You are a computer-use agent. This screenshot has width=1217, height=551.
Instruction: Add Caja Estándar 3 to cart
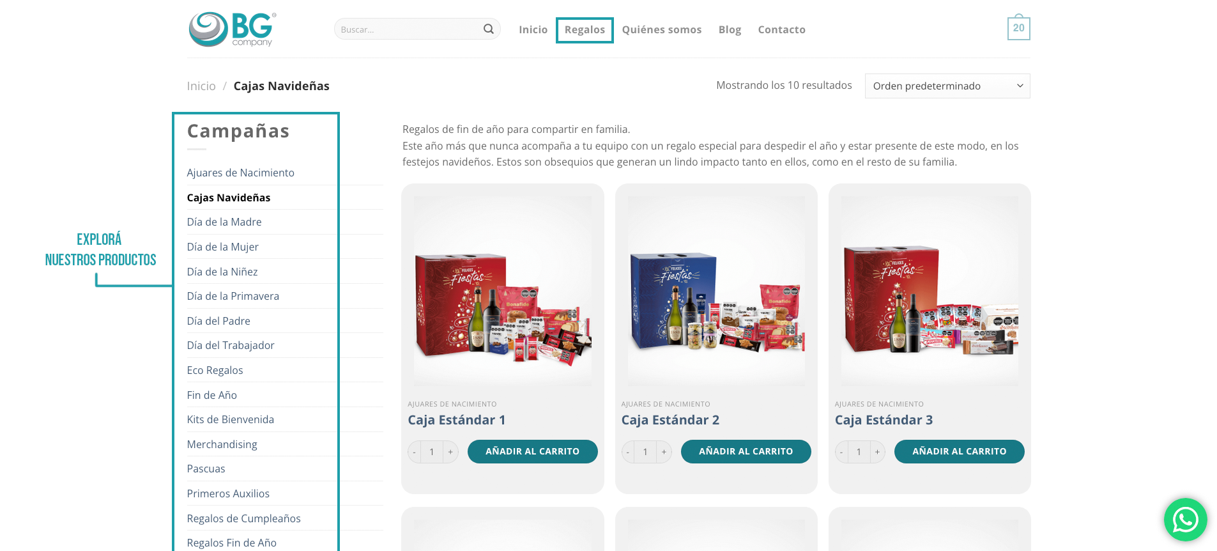959,451
